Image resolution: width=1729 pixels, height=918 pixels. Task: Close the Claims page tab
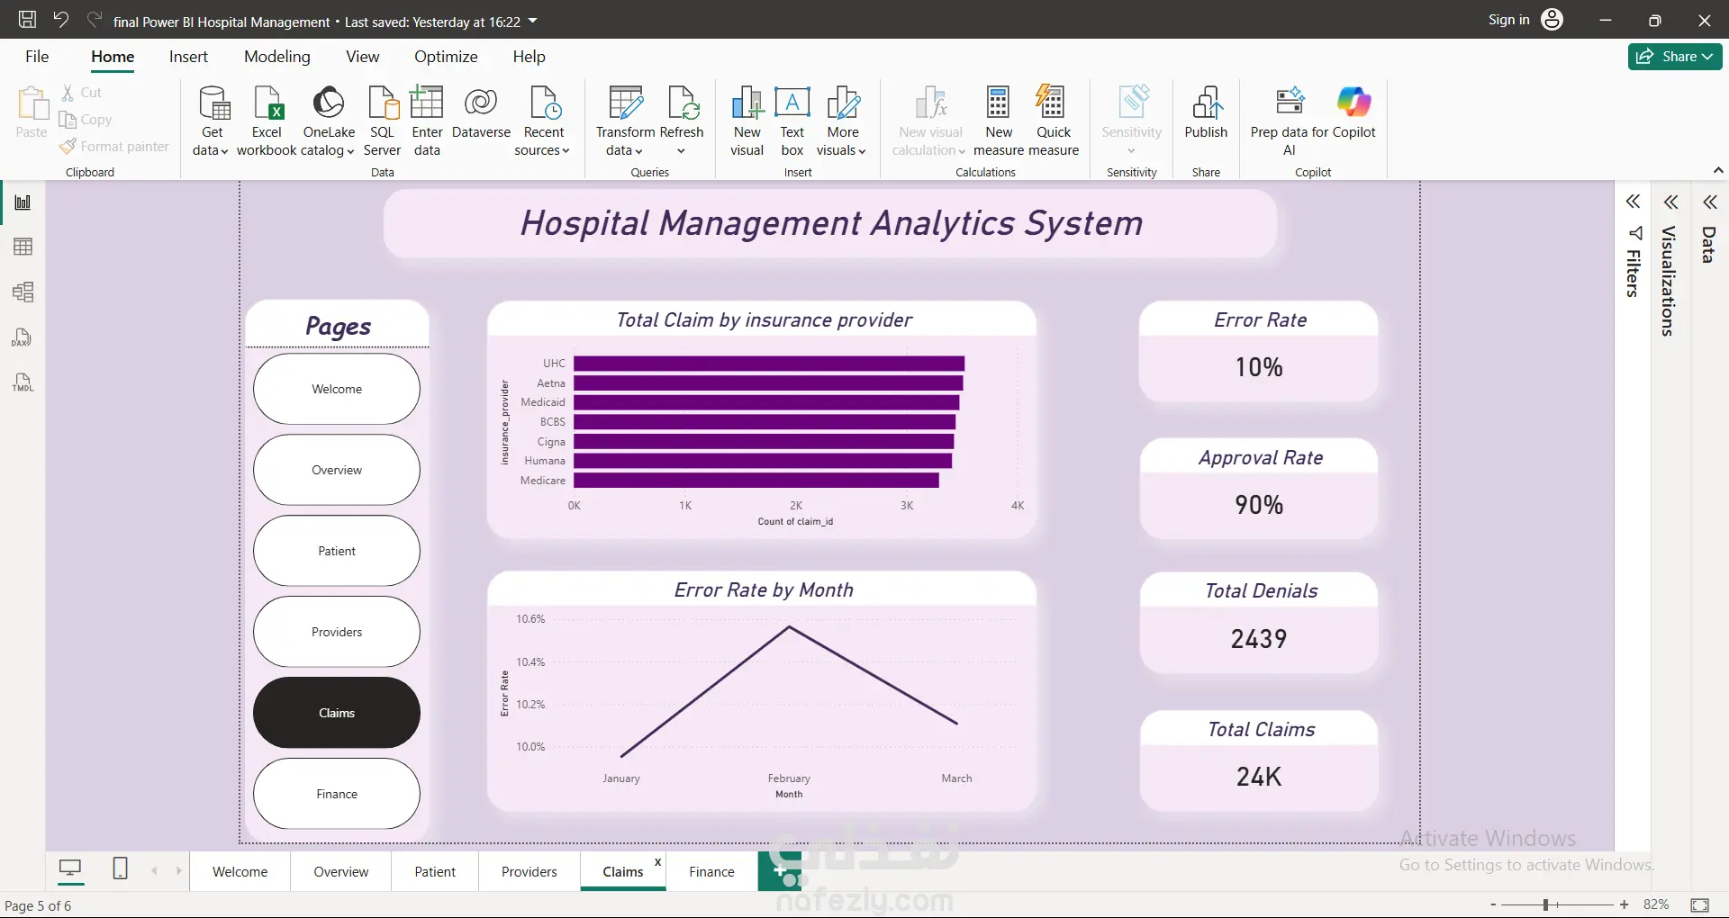658,862
